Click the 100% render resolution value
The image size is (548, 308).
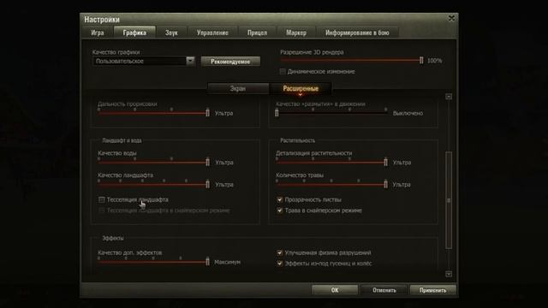point(434,61)
